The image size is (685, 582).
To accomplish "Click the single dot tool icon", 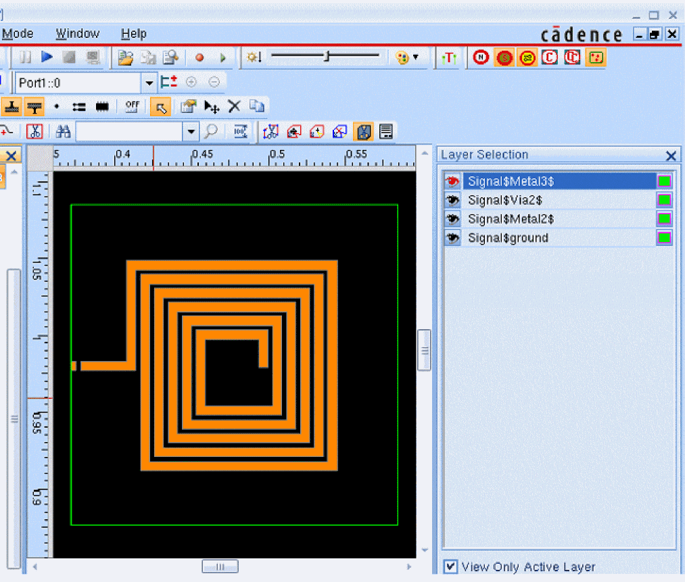I will point(56,107).
